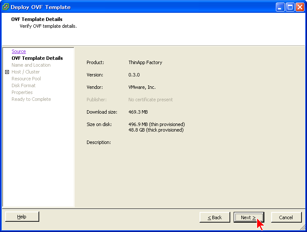This screenshot has width=307, height=232.
Task: Minimize the Deploy OVF Template window
Action: (280, 7)
